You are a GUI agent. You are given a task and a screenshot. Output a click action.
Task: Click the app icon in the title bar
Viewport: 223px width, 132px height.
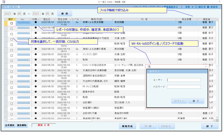(x=4, y=2)
